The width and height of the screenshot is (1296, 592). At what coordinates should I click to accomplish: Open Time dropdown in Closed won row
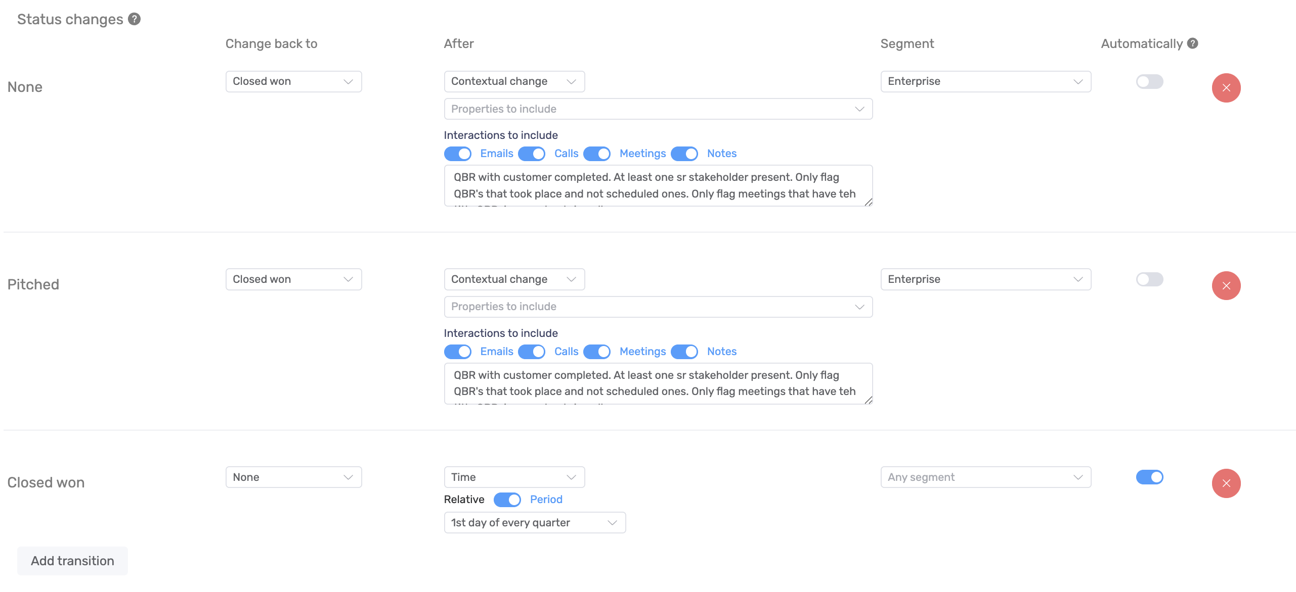(x=514, y=477)
